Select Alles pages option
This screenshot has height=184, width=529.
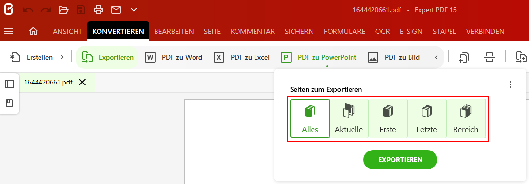tap(310, 118)
